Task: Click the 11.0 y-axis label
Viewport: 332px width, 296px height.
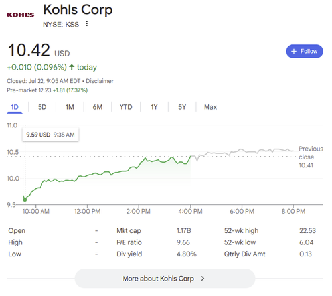Action: click(12, 125)
